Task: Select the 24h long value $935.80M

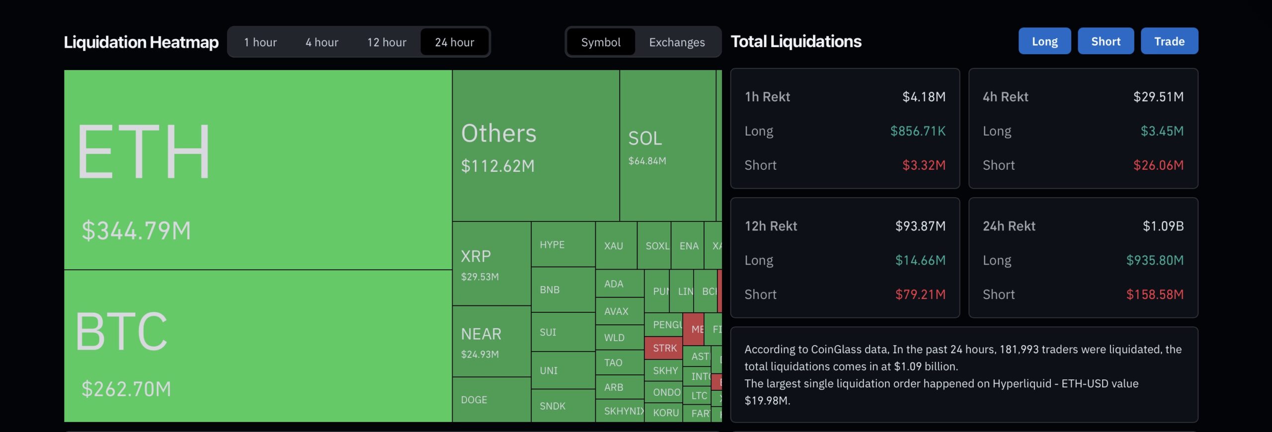Action: (x=1155, y=260)
